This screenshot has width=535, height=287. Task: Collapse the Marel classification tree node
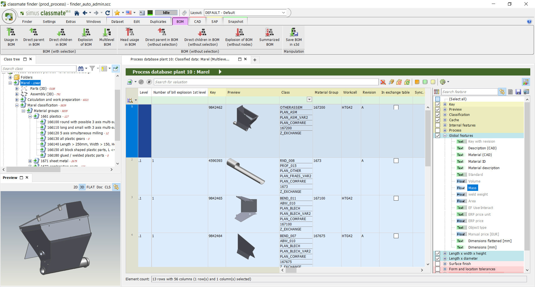point(17,105)
